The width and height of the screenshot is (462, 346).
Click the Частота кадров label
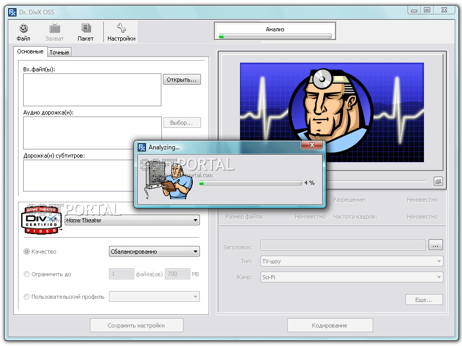click(355, 217)
